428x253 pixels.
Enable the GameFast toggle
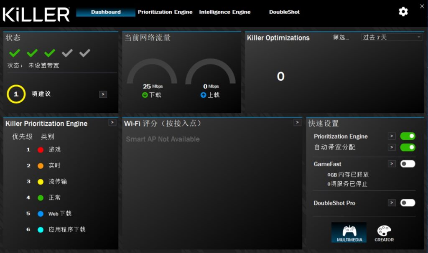coord(408,164)
